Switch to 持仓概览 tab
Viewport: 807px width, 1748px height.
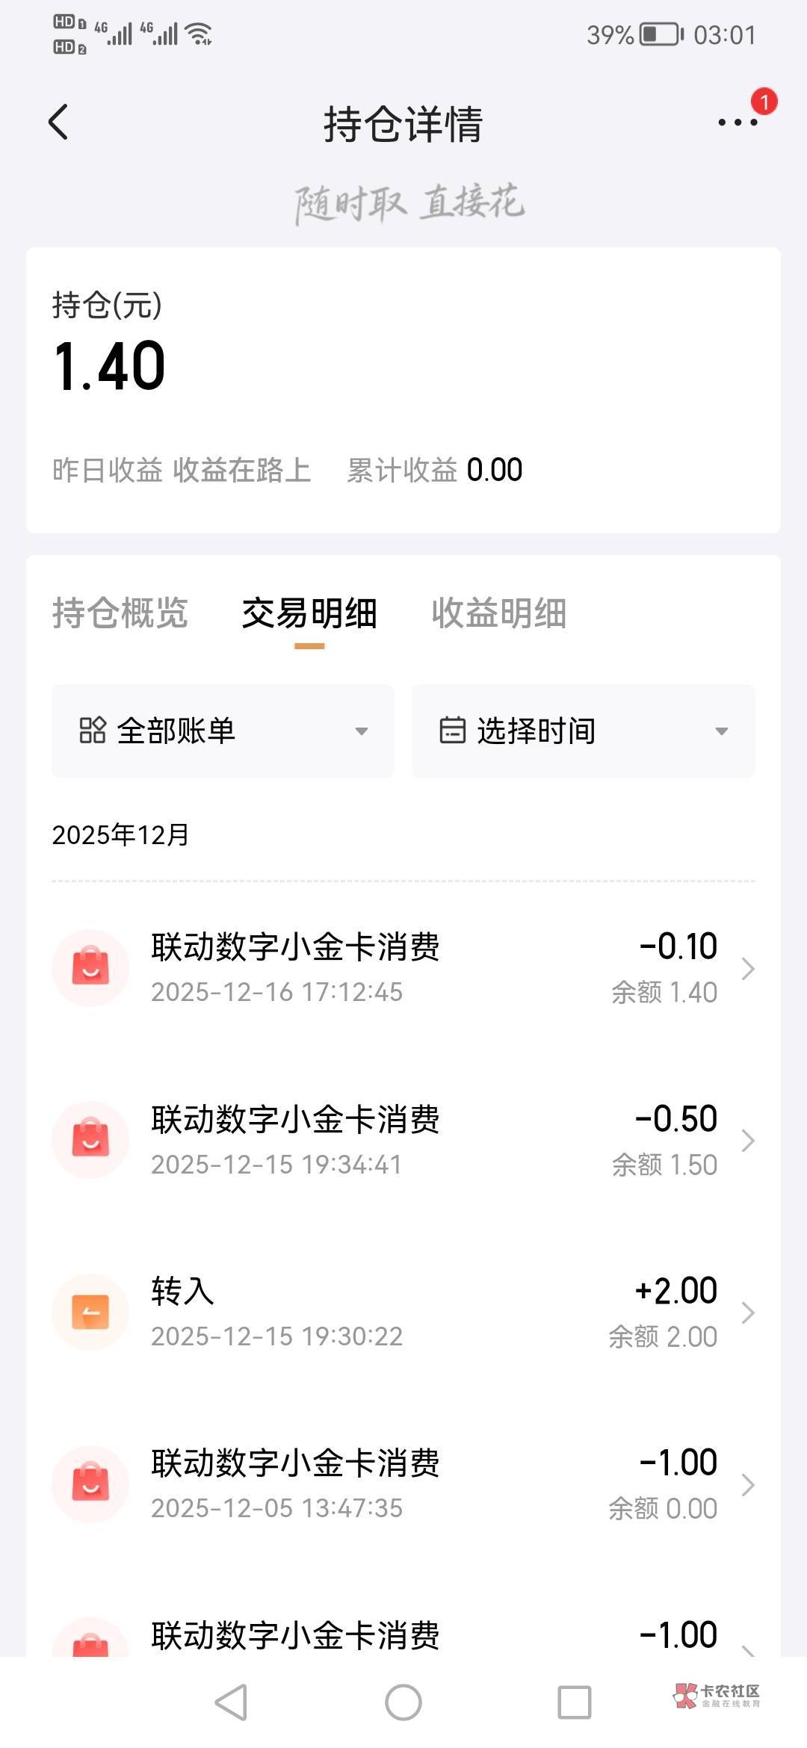120,613
